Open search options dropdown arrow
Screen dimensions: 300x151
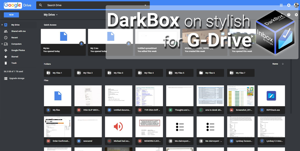click(x=145, y=5)
